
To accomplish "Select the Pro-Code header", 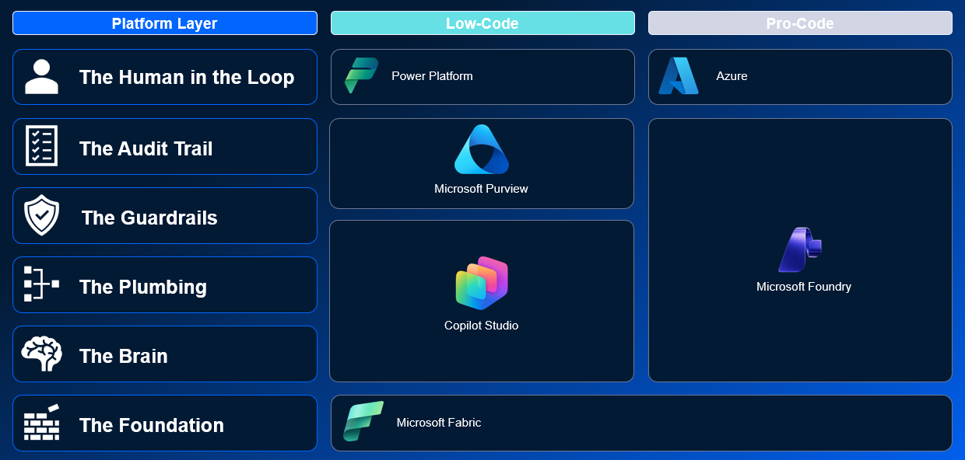I will [800, 23].
